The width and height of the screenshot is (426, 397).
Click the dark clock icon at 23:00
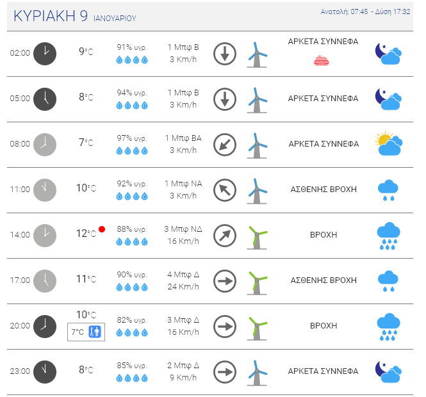(x=45, y=372)
